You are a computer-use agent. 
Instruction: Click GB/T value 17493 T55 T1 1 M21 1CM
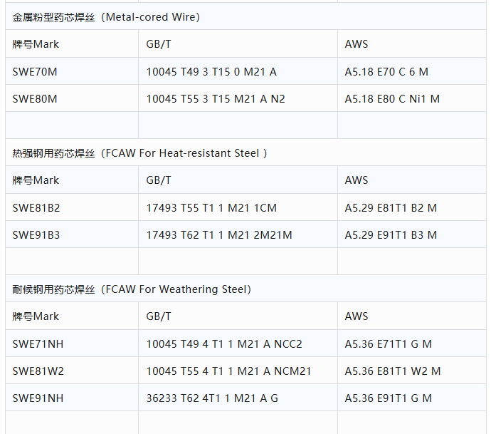click(x=211, y=208)
